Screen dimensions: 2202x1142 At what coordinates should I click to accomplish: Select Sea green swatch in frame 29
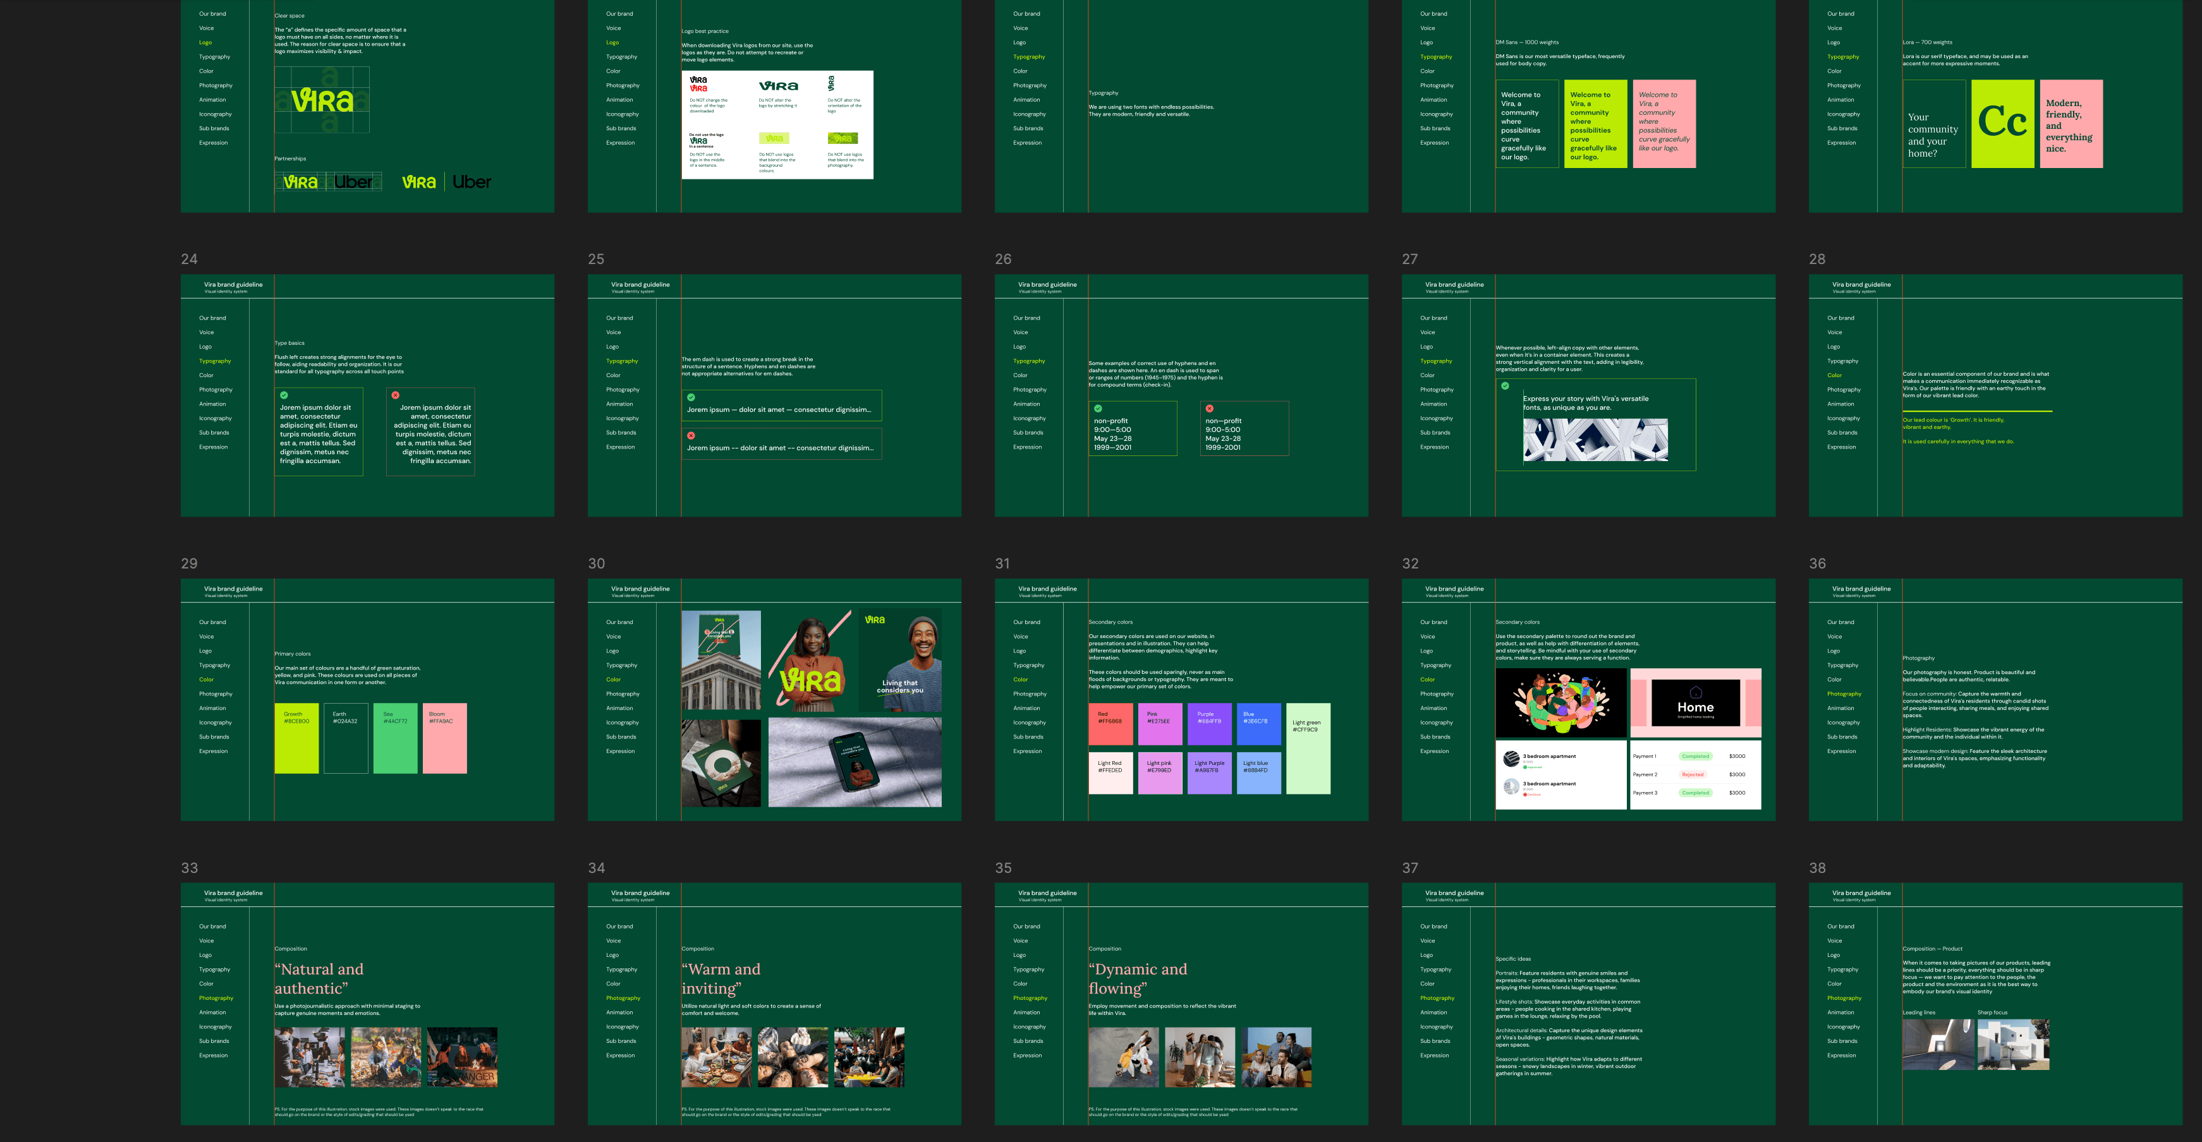coord(396,739)
